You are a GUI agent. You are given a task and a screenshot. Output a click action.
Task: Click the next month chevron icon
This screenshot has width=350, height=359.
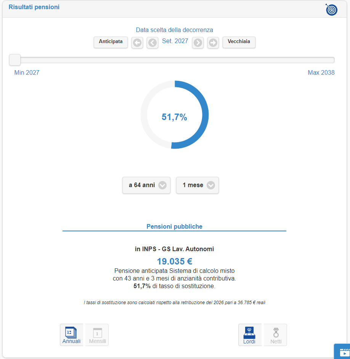point(197,43)
